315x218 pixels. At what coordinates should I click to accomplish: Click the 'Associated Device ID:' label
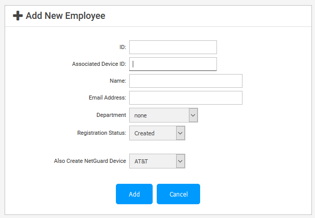point(99,64)
